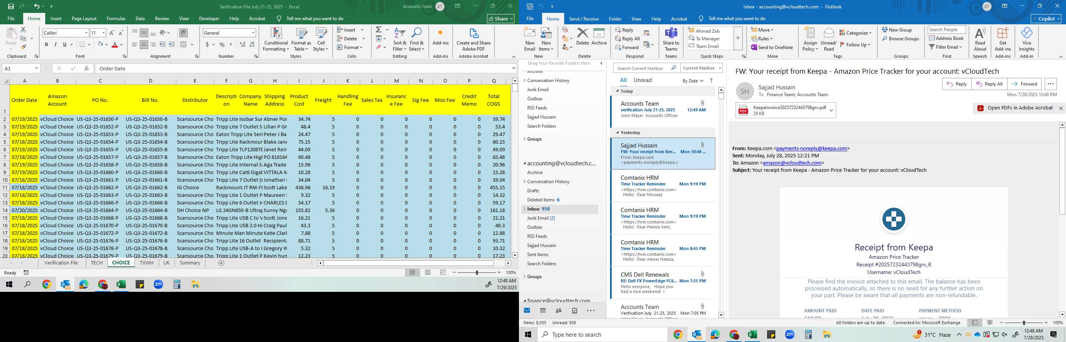Image resolution: width=1066 pixels, height=342 pixels.
Task: Switch to Page Break Preview in Excel
Action: [x=443, y=272]
